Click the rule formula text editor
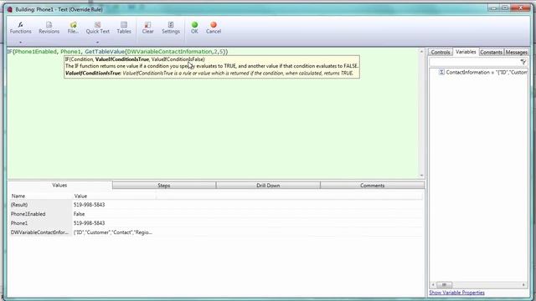Image resolution: width=536 pixels, height=301 pixels. pyautogui.click(x=213, y=113)
